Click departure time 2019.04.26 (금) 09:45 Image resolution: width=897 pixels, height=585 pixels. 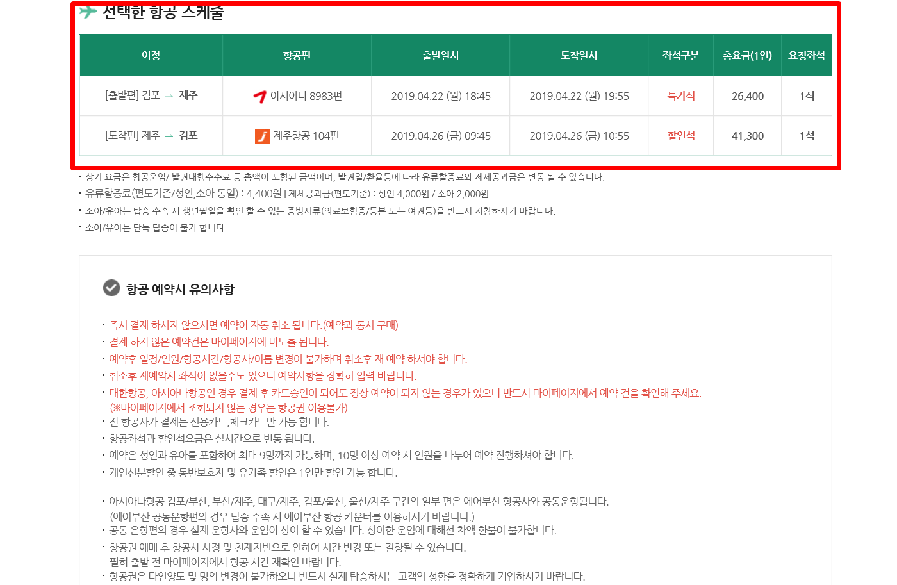click(x=441, y=136)
